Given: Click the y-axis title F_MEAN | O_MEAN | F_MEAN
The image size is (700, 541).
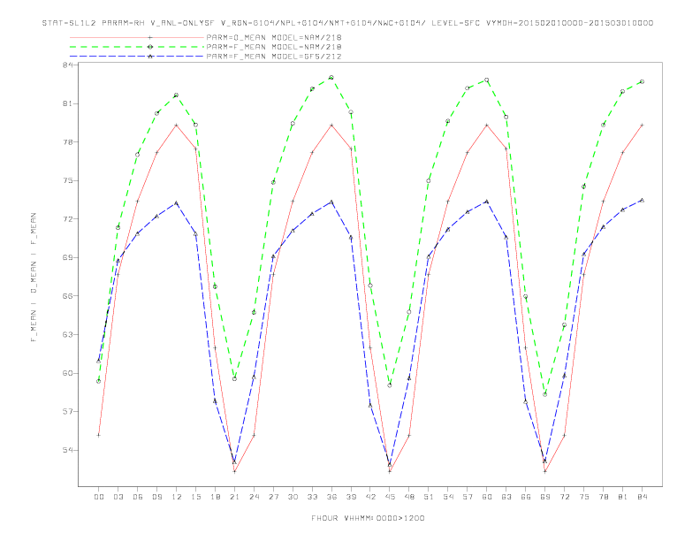Looking at the screenshot, I should 34,278.
